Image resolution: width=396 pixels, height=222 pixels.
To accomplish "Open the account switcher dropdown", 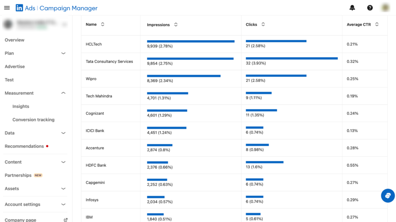I will tap(36, 24).
